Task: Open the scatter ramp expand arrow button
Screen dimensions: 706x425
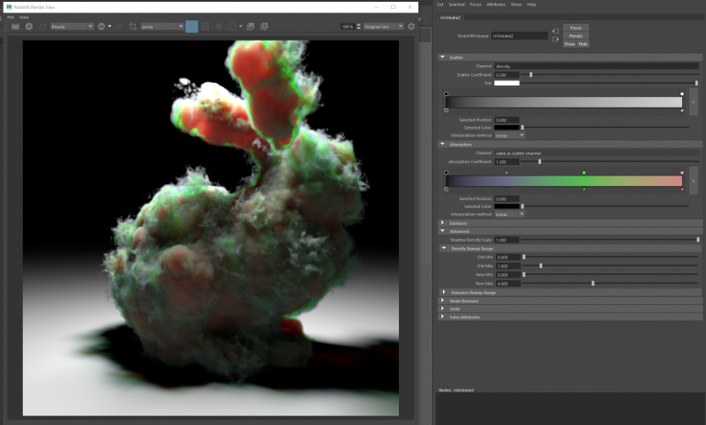Action: pos(693,101)
